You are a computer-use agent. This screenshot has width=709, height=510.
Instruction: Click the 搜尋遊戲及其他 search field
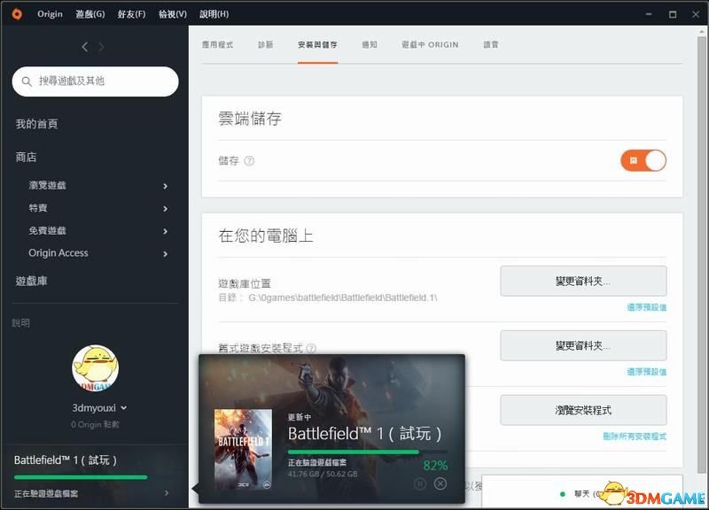(96, 81)
